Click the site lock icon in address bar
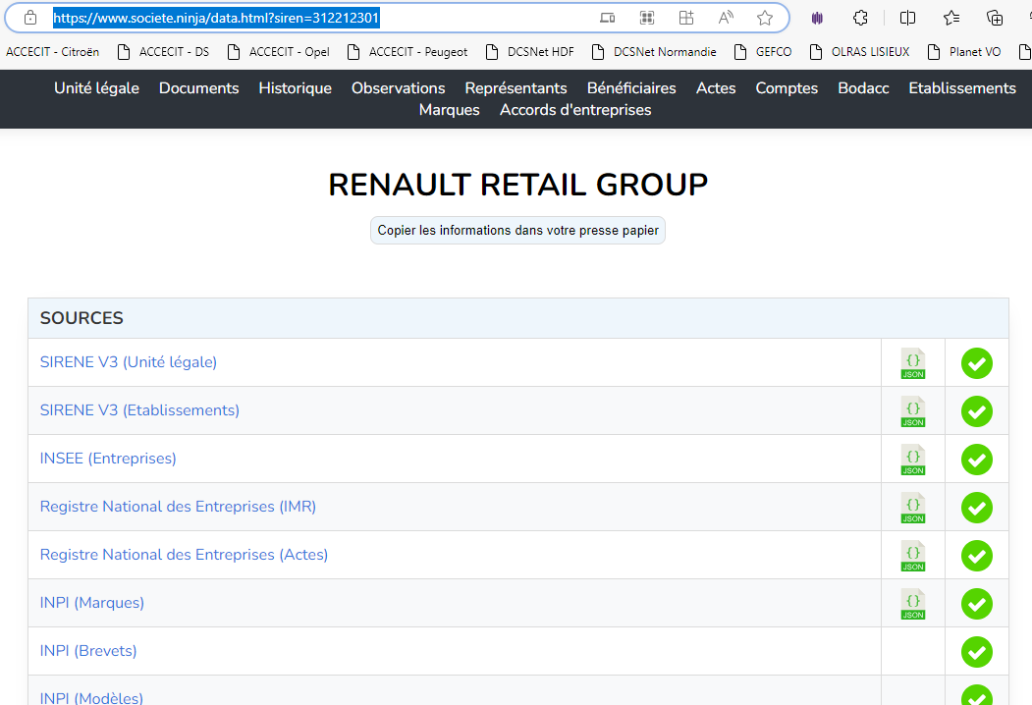 [30, 18]
